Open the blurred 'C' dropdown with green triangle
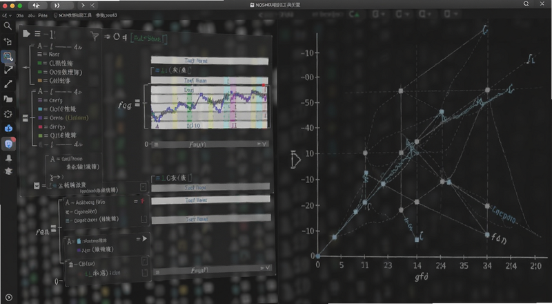 (x=355, y=15)
